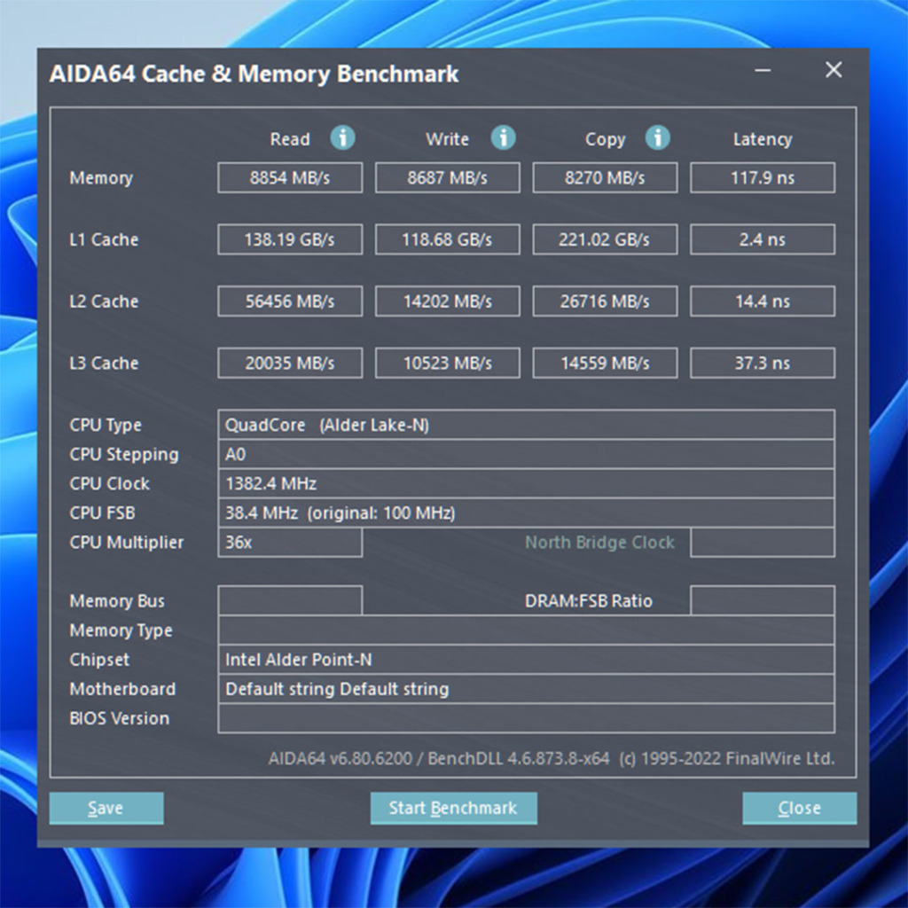Click the CPU Multiplier field 36x
This screenshot has width=908, height=908.
tap(290, 543)
